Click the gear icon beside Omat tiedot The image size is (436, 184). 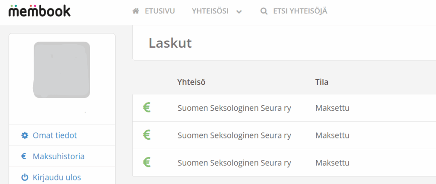tap(24, 135)
